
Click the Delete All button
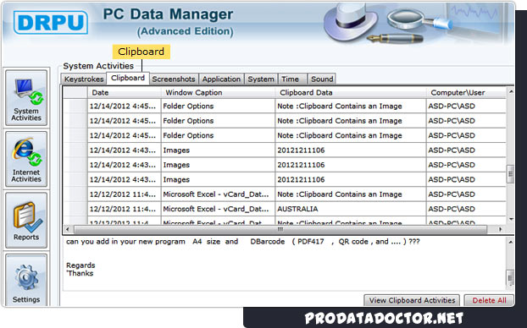489,300
